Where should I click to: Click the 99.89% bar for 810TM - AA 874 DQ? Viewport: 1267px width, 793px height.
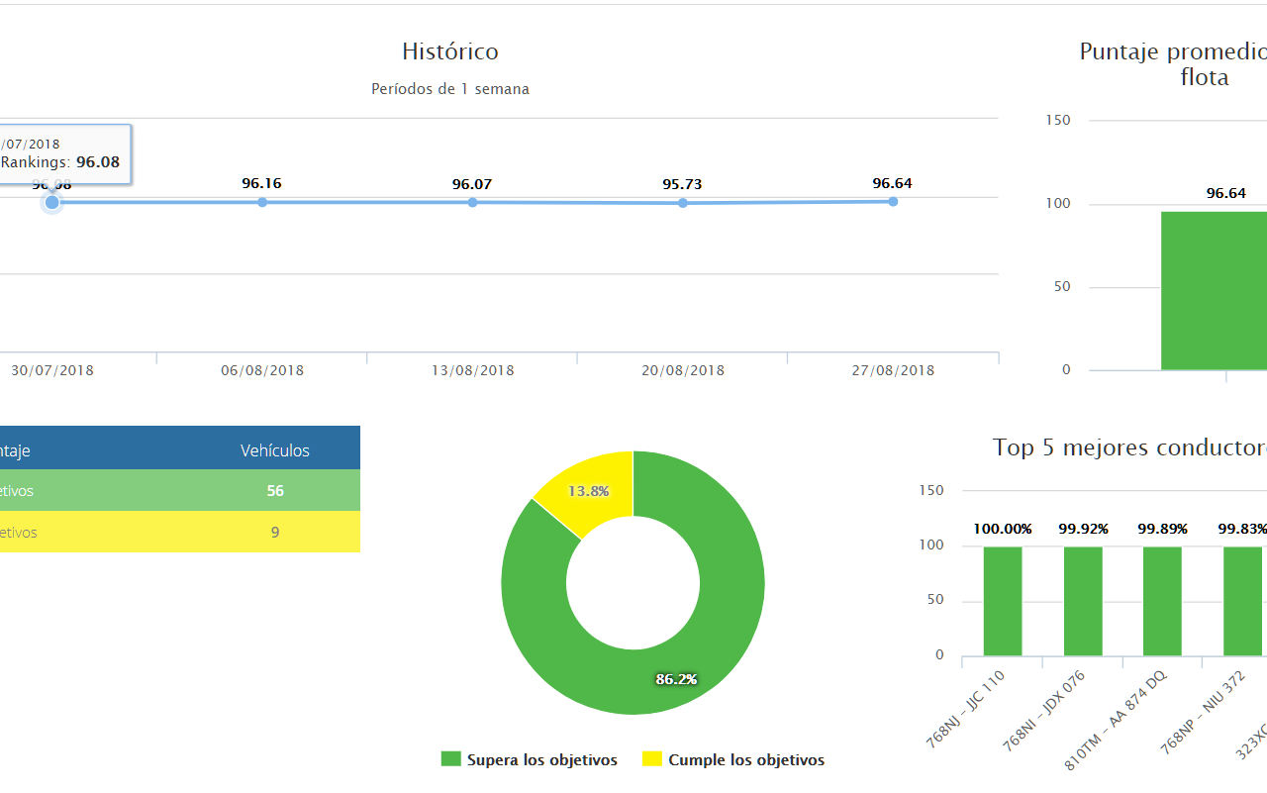[x=1162, y=600]
